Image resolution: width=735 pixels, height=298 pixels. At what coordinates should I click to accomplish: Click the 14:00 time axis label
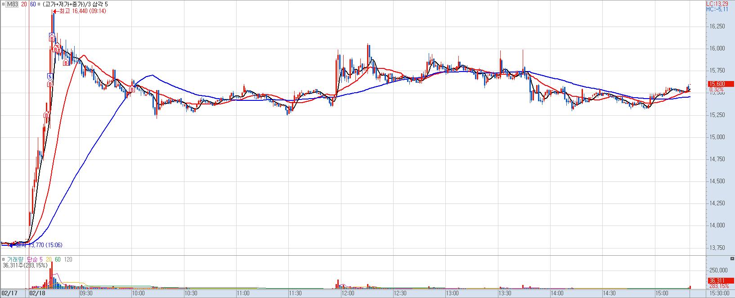[557, 293]
